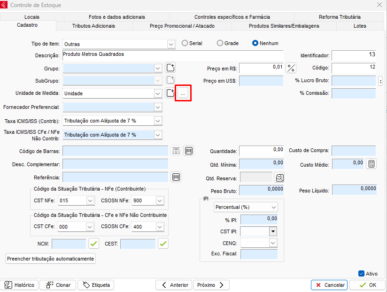Open the Reforma Tributária tab
Image resolution: width=387 pixels, height=292 pixels.
[340, 17]
